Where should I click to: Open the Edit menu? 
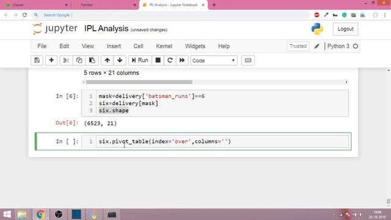point(64,46)
